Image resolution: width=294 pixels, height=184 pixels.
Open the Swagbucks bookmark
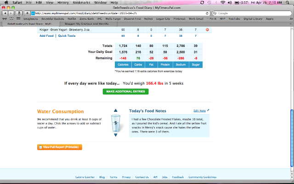[x=31, y=19]
